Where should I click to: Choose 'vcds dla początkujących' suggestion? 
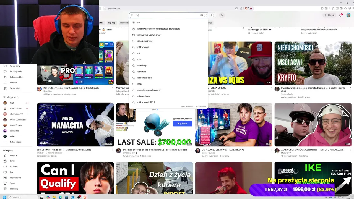click(x=168, y=90)
